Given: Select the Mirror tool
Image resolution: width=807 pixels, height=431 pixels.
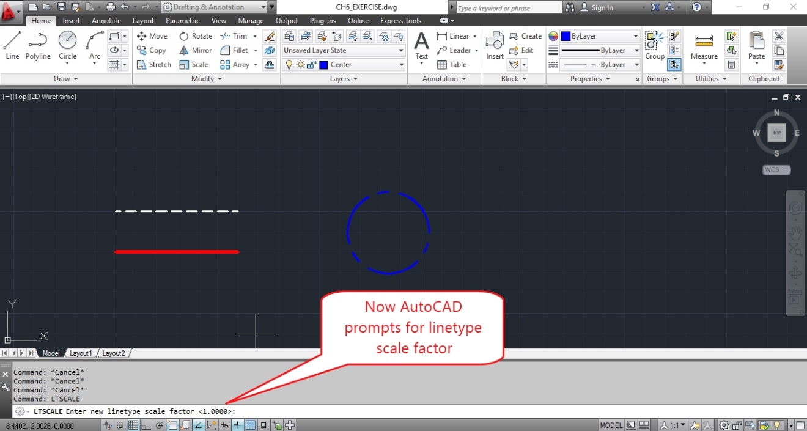Looking at the screenshot, I should tap(194, 50).
